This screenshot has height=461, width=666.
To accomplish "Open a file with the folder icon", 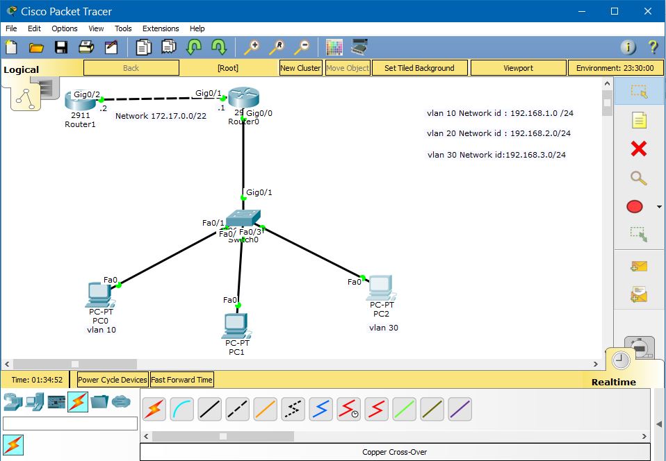I will point(36,47).
